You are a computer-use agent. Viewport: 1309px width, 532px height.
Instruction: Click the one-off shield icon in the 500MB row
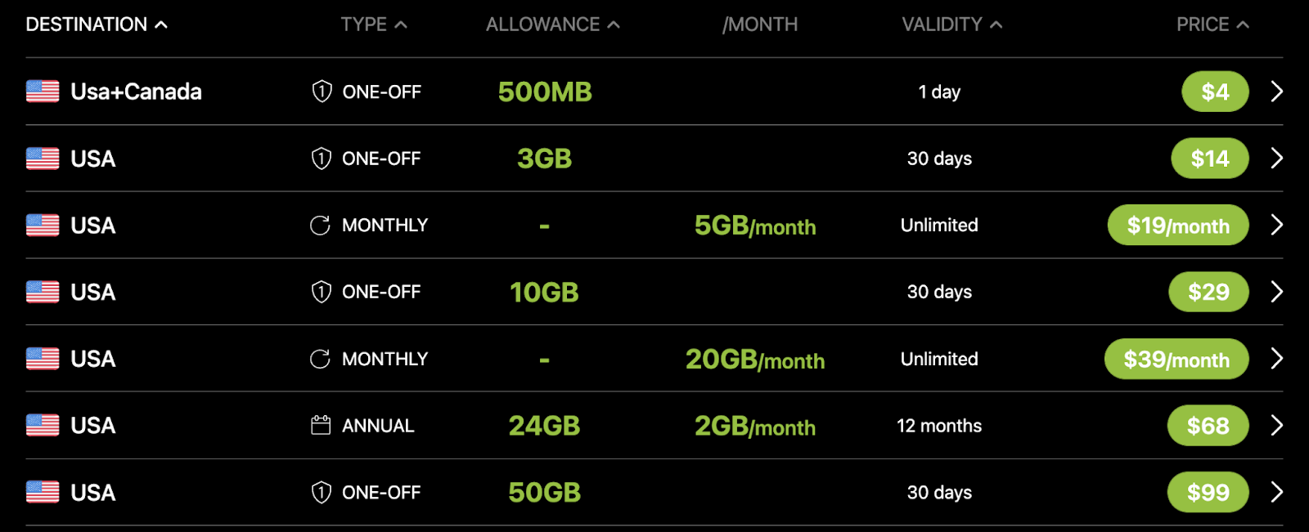click(x=322, y=92)
